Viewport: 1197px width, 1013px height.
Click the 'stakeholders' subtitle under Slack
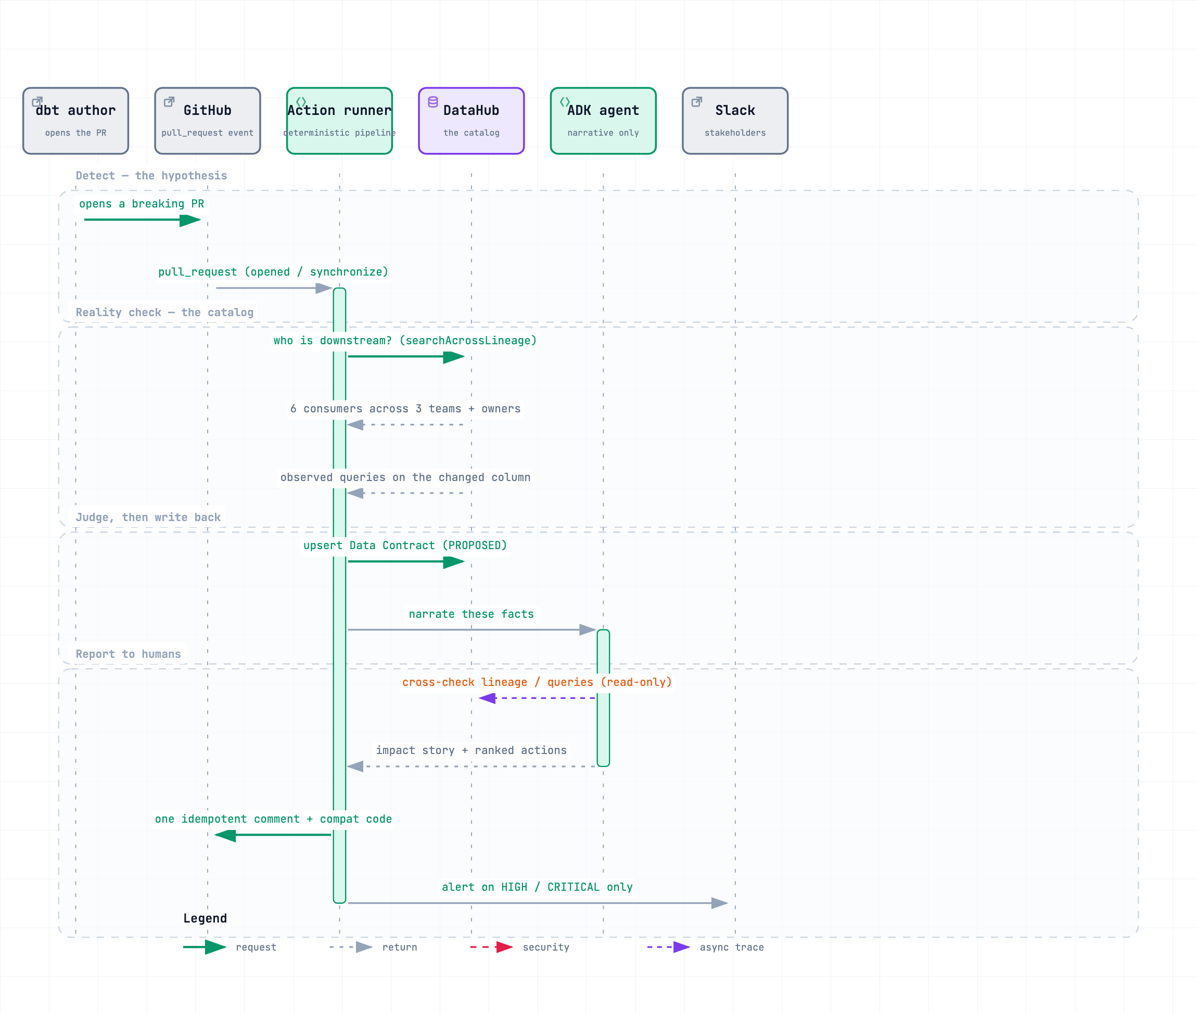pyautogui.click(x=735, y=133)
